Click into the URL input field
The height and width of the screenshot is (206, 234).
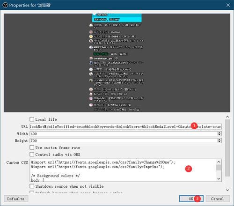click(x=125, y=126)
